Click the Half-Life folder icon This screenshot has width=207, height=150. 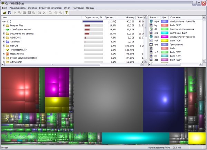click(x=8, y=46)
